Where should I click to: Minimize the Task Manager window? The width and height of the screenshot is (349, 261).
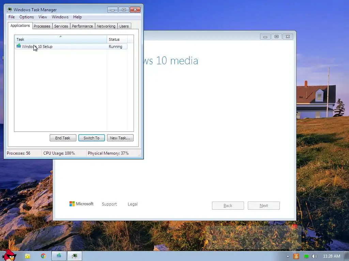coord(112,10)
